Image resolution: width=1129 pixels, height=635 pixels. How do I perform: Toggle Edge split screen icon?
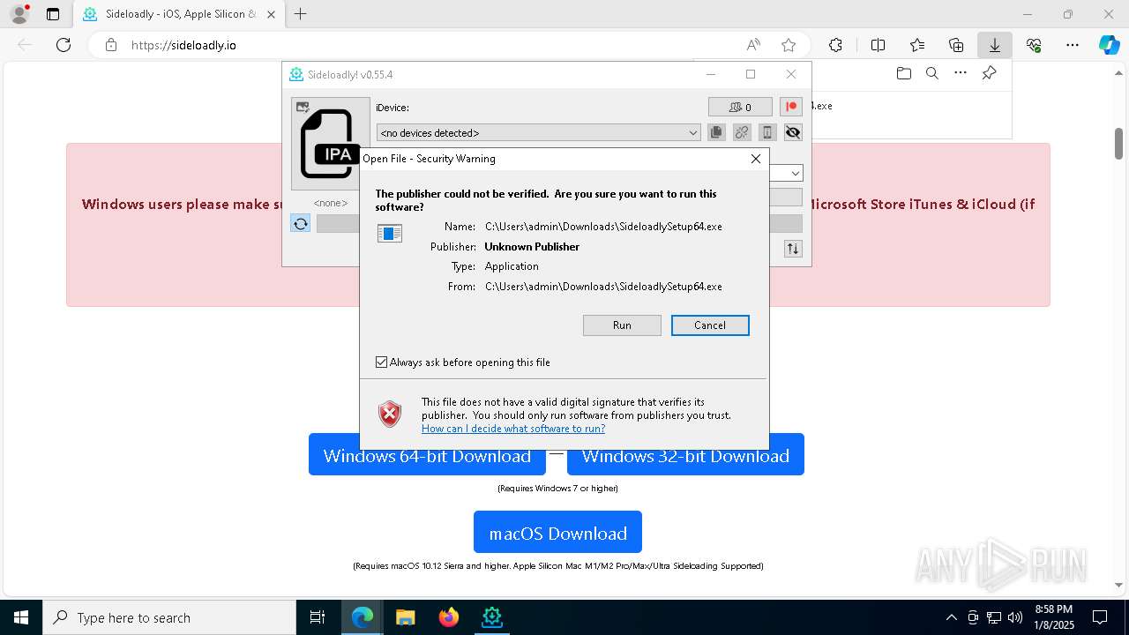tap(879, 45)
